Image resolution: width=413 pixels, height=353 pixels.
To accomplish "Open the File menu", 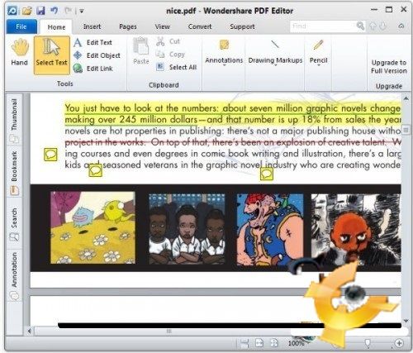I will point(21,26).
